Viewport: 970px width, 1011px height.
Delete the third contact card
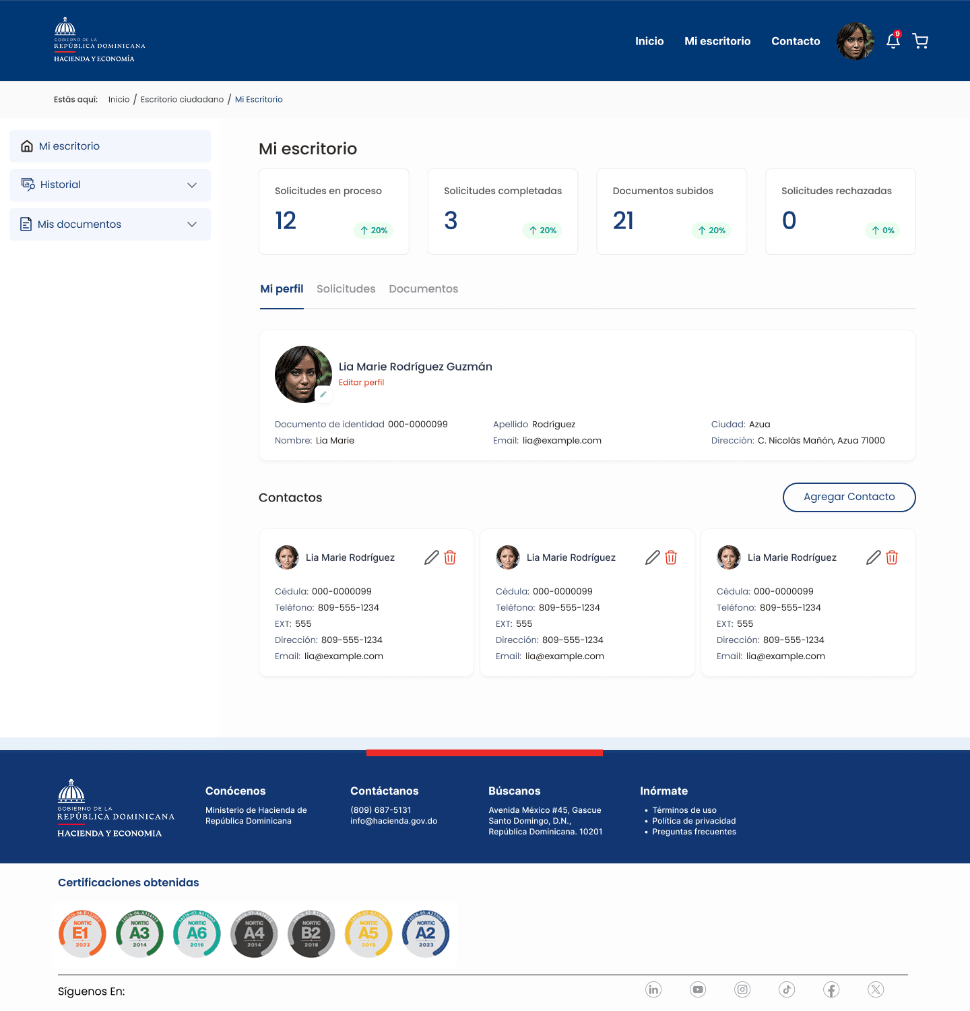click(892, 557)
